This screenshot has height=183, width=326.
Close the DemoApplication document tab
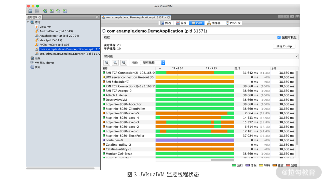169,17
